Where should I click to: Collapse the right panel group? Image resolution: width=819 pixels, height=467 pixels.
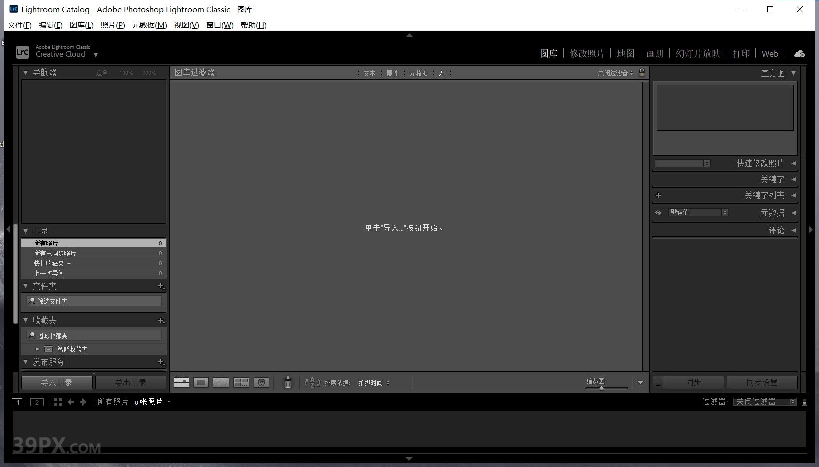coord(811,229)
